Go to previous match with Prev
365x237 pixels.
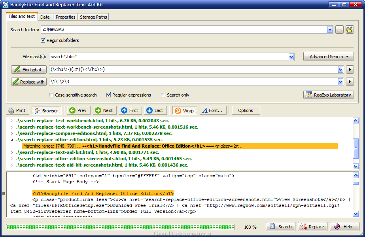[x=78, y=110]
